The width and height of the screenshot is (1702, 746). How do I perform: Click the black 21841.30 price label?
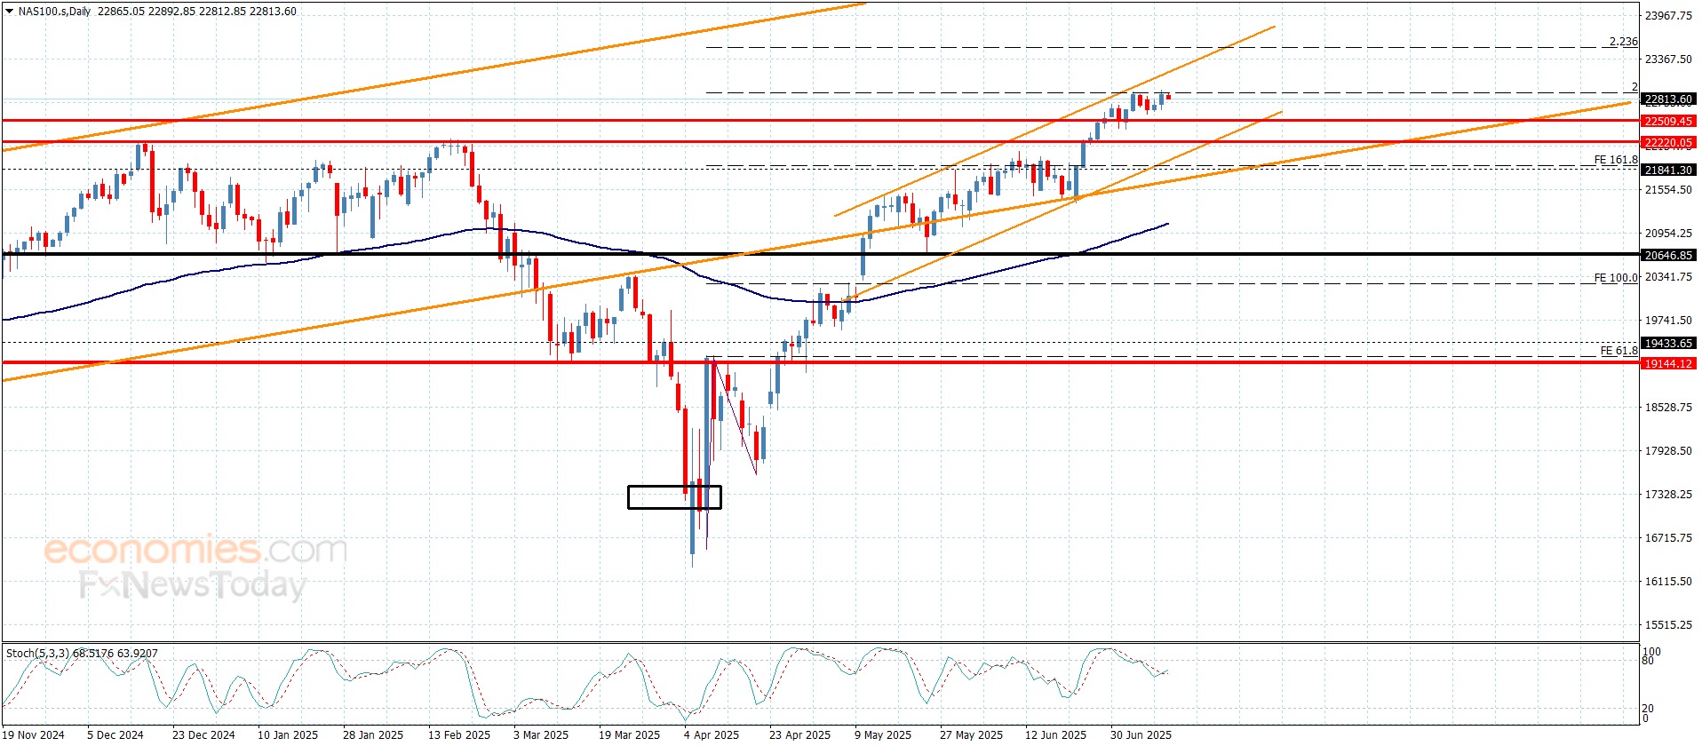click(x=1668, y=170)
